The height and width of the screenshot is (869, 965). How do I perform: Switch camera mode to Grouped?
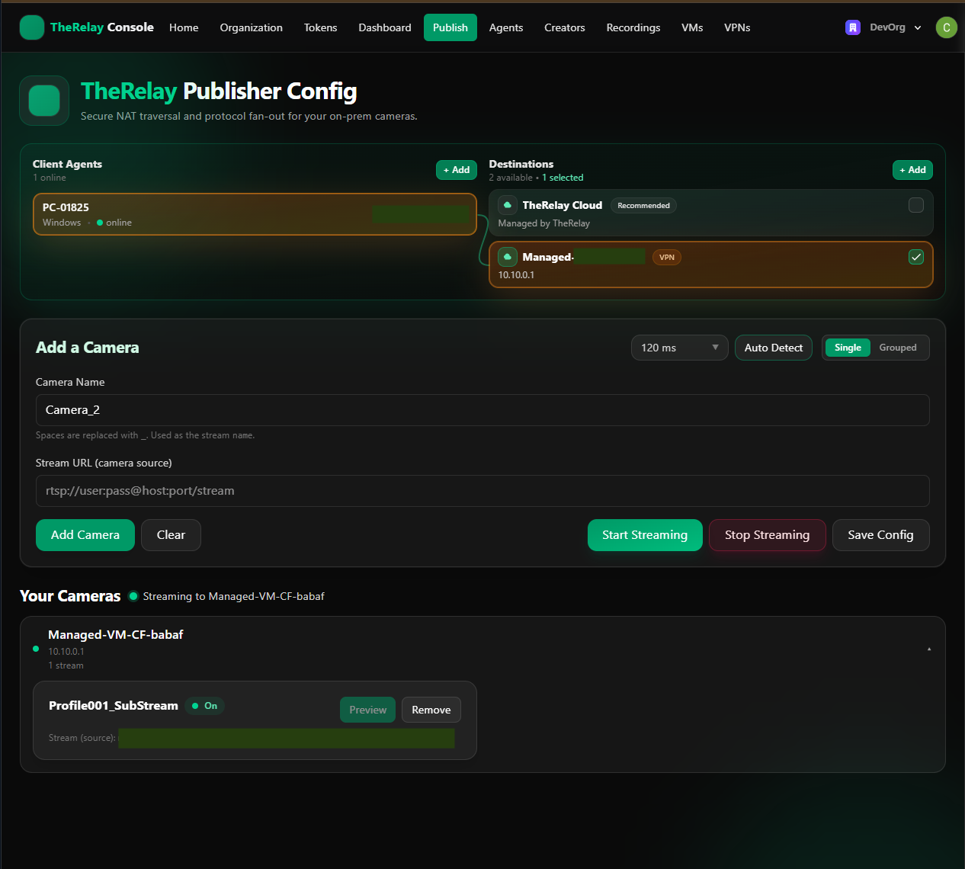tap(897, 348)
